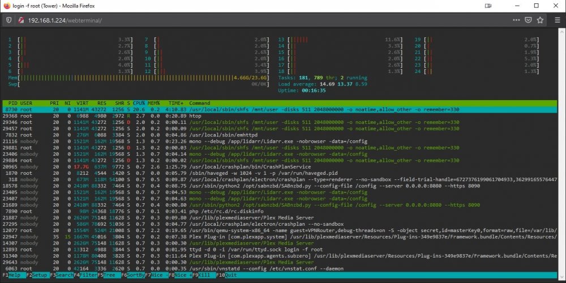Image resolution: width=566 pixels, height=283 pixels.
Task: Select the php rc.diskinfo row PID 7890
Action: [x=280, y=212]
